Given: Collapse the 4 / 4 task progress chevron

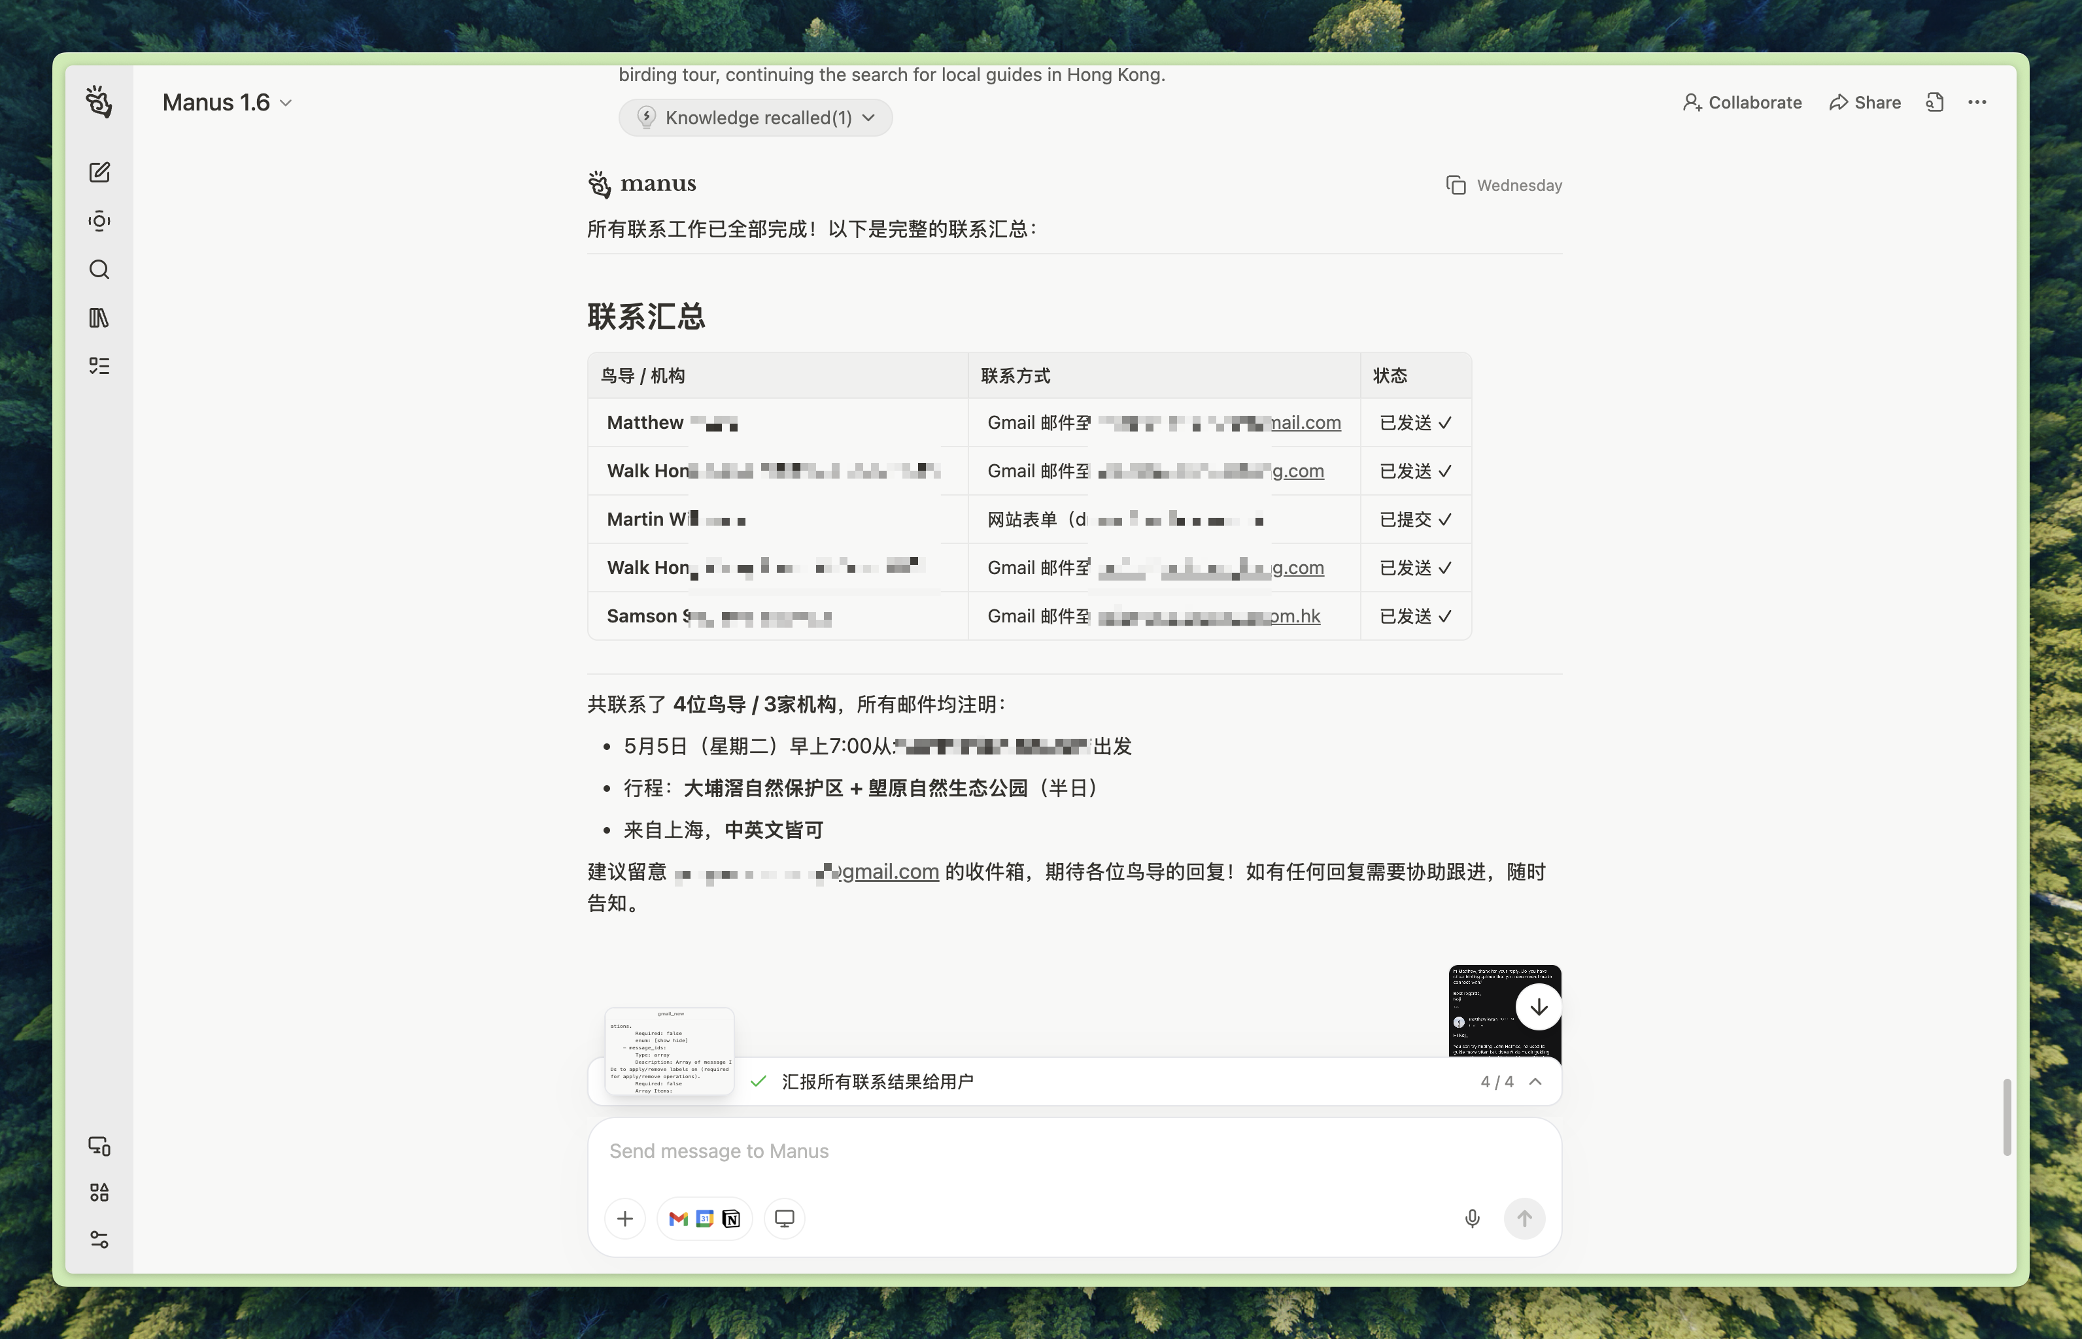Looking at the screenshot, I should [x=1535, y=1081].
